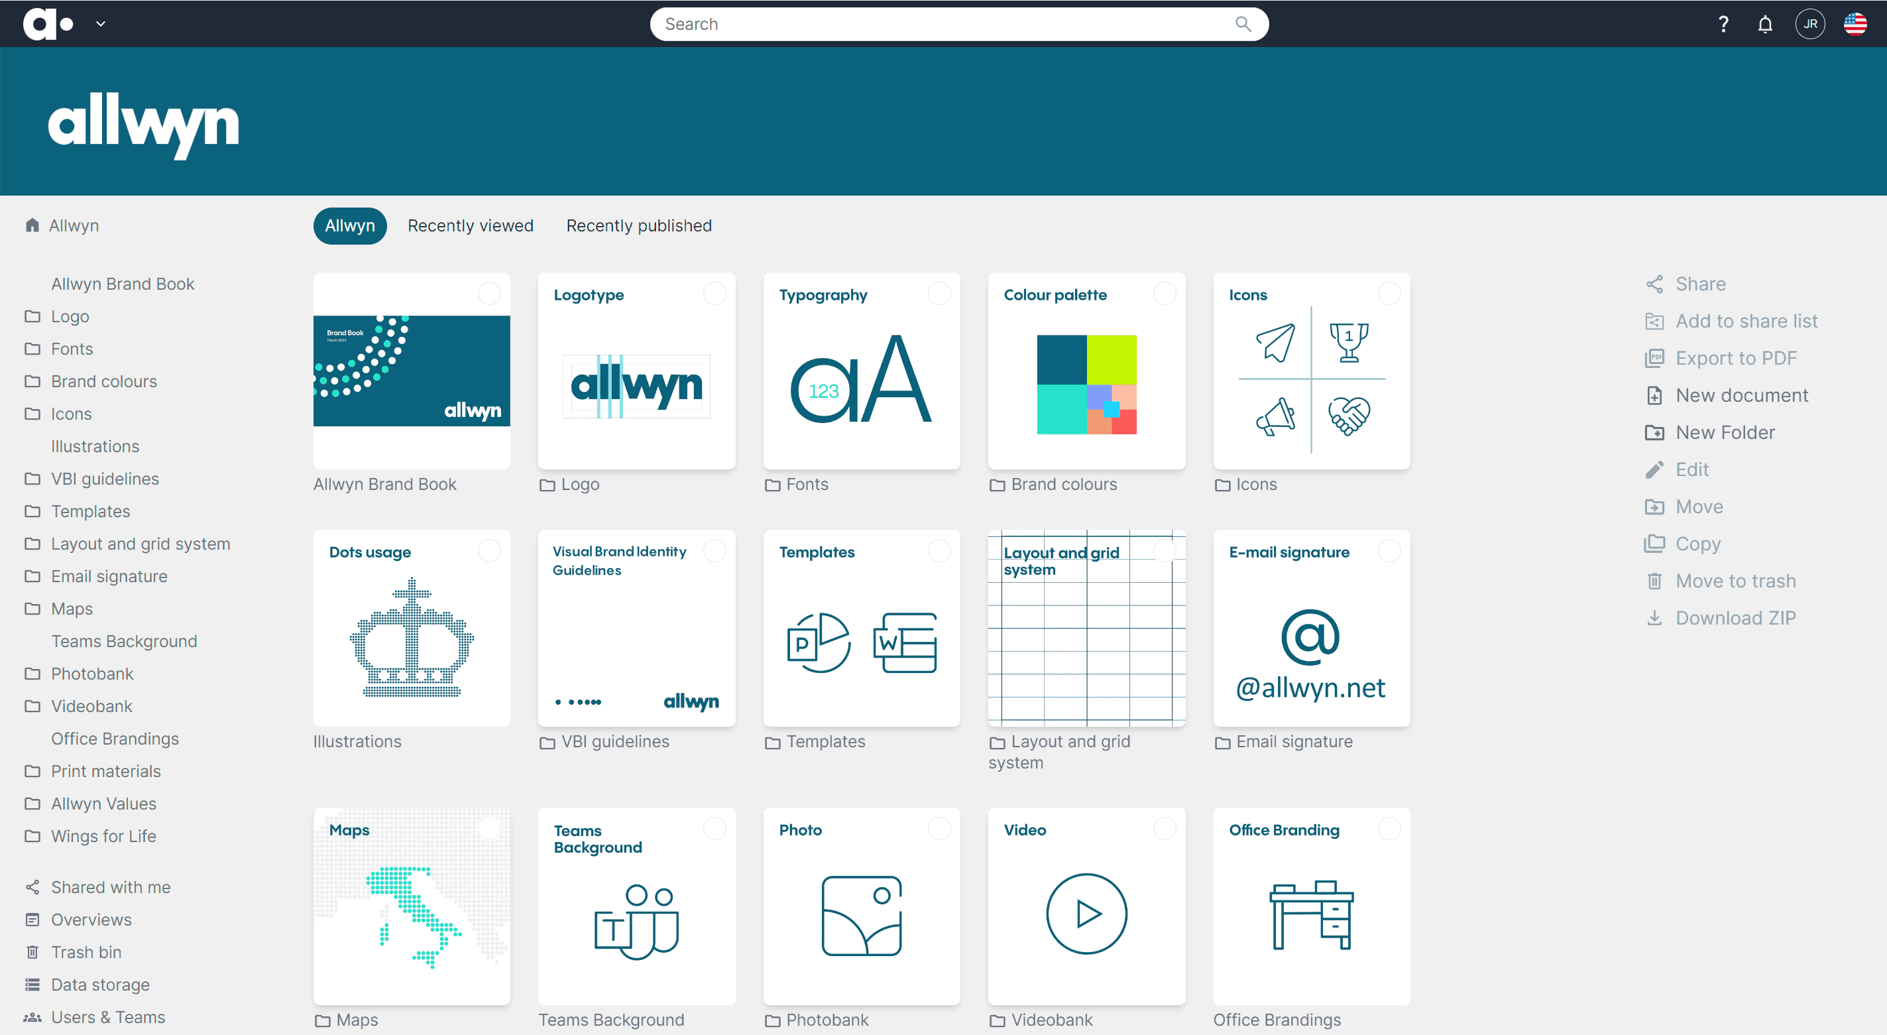Click the New document icon

tap(1654, 396)
